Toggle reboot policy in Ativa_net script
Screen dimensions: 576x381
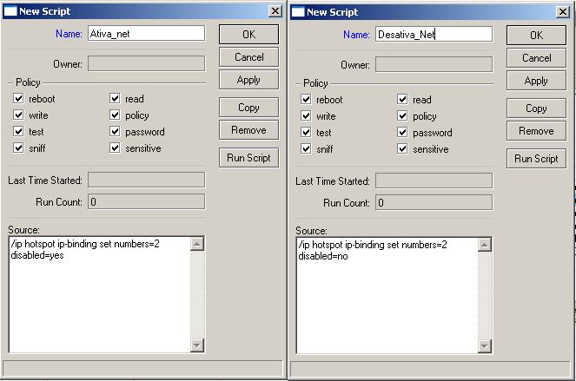19,99
